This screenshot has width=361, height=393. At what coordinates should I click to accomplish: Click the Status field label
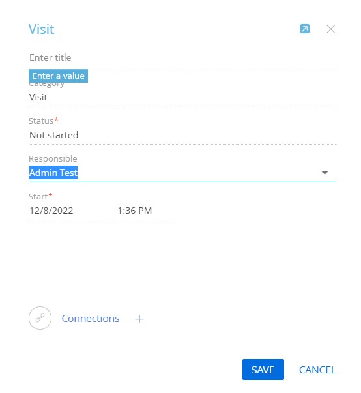(x=41, y=121)
